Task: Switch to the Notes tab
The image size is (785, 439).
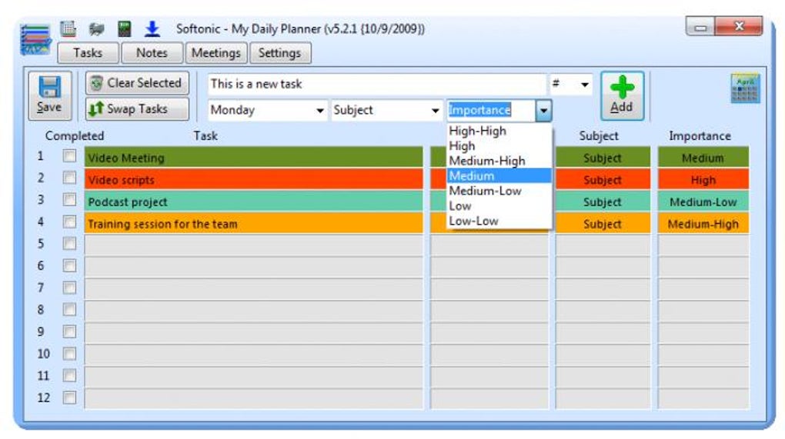Action: pos(152,53)
